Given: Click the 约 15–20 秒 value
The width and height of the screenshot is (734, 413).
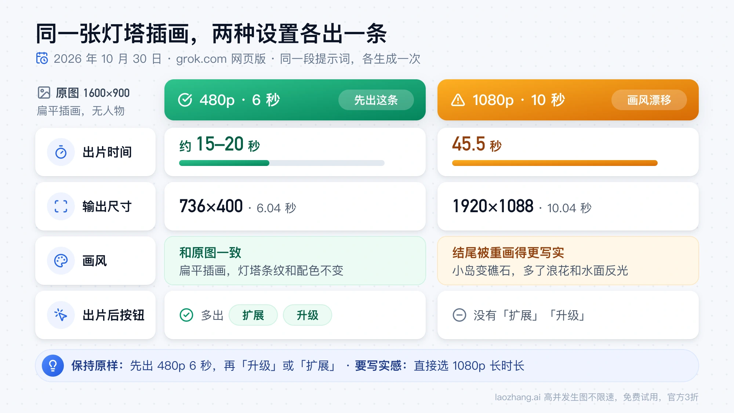Looking at the screenshot, I should 219,144.
